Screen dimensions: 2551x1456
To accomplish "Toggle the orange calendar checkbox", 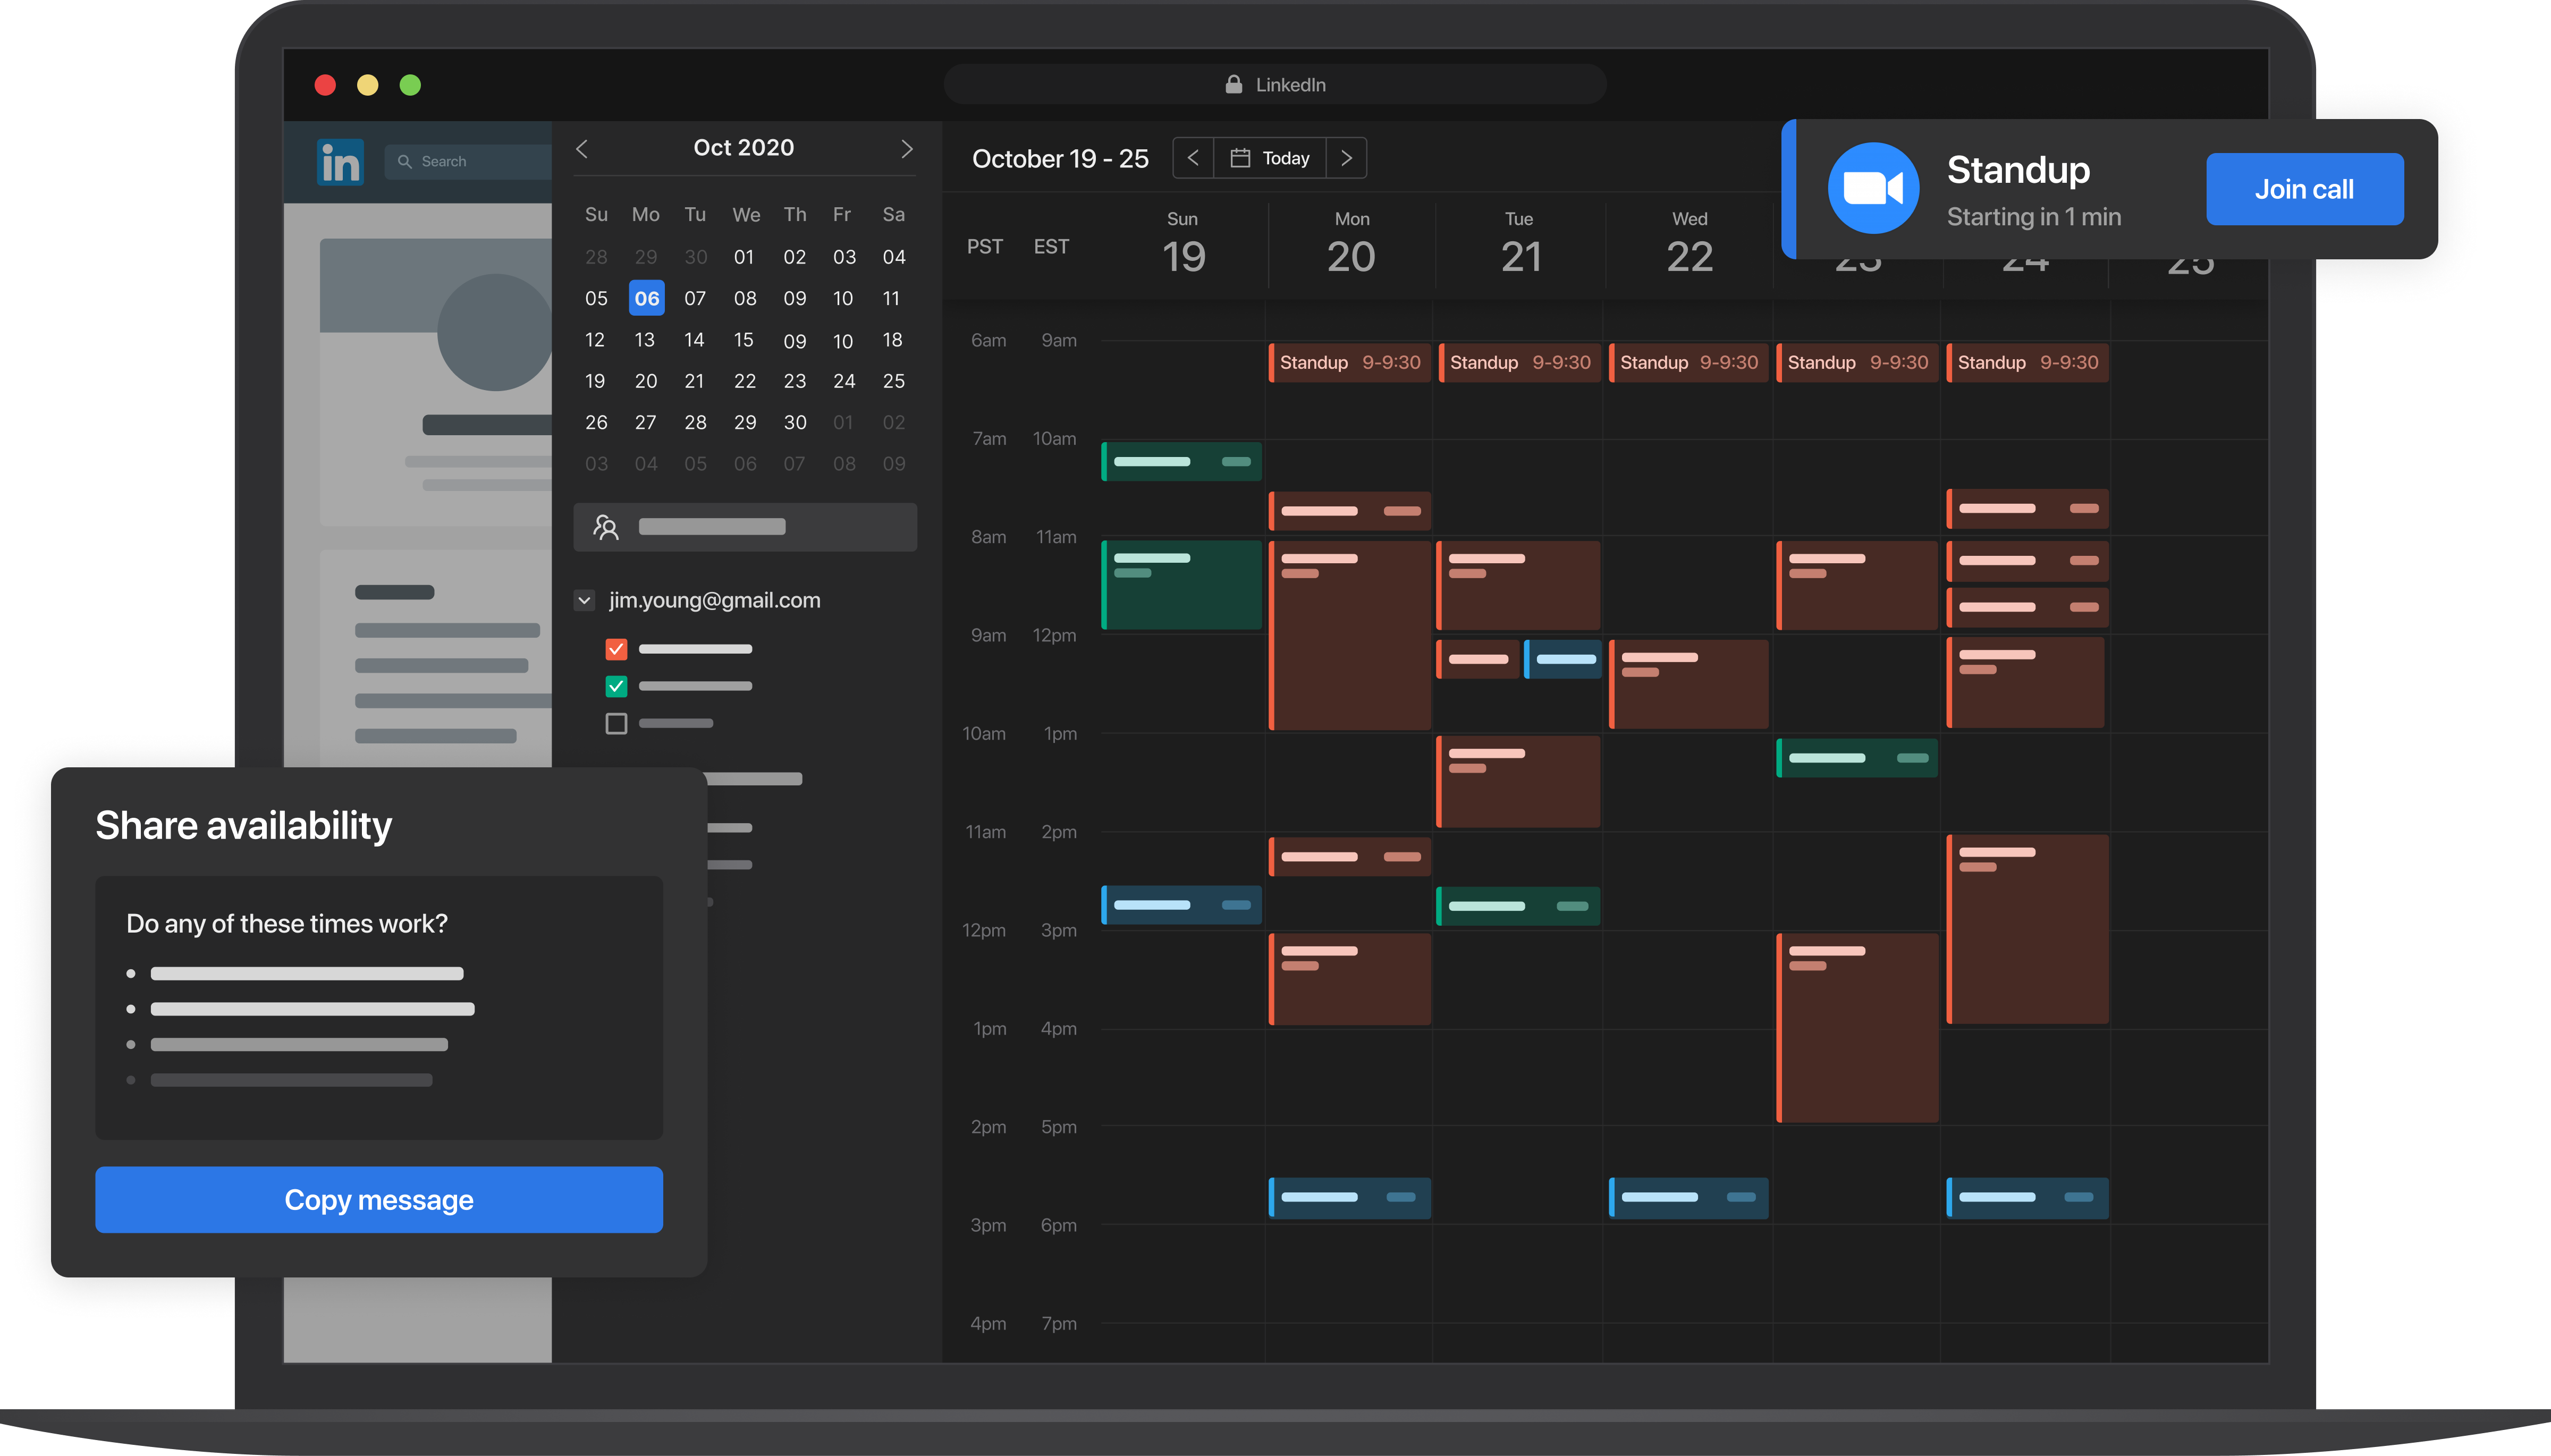I will (616, 649).
